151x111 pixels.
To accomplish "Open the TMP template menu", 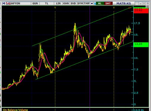I will pyautogui.click(x=87, y=4).
